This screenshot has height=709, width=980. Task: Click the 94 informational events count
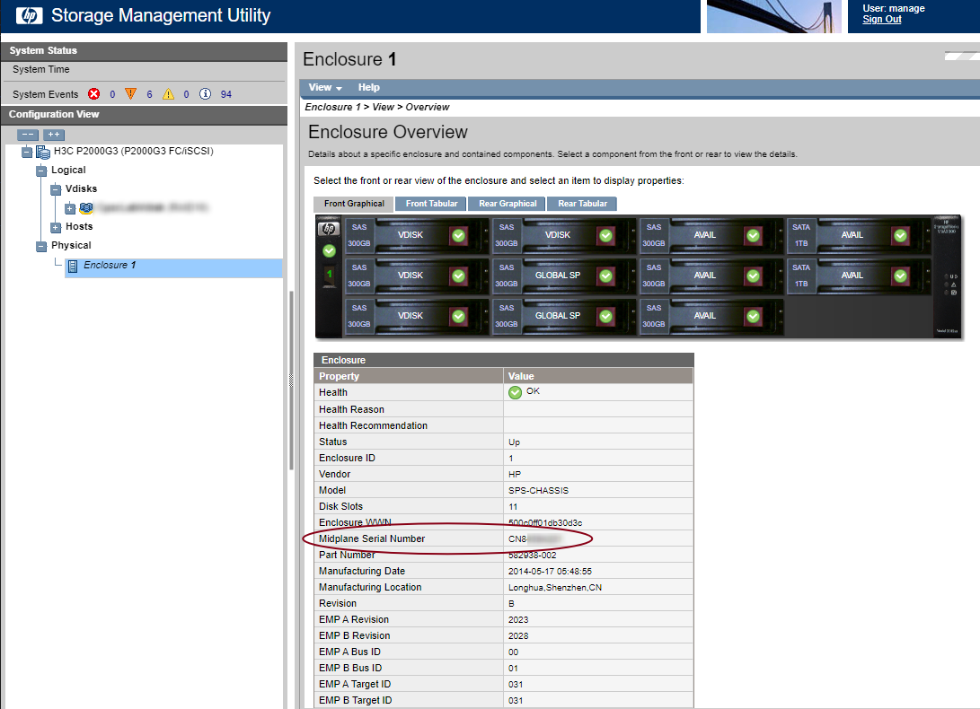(226, 94)
